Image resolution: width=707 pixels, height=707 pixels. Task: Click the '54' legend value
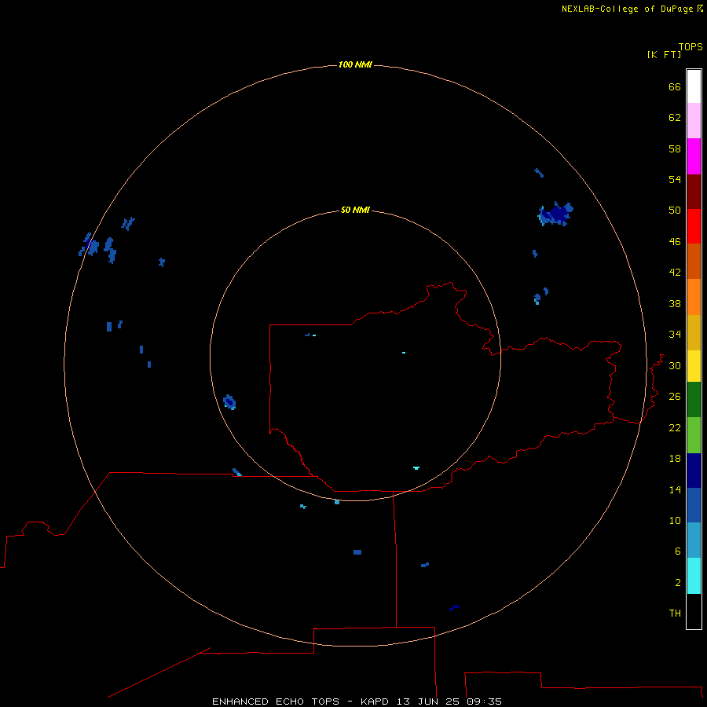point(675,179)
